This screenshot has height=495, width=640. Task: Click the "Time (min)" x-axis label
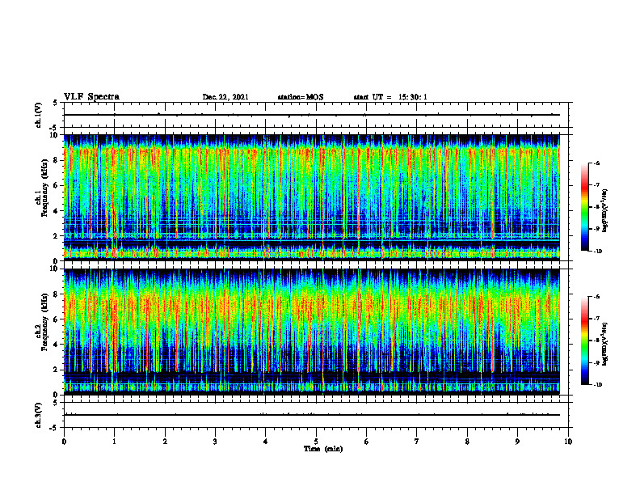(323, 449)
